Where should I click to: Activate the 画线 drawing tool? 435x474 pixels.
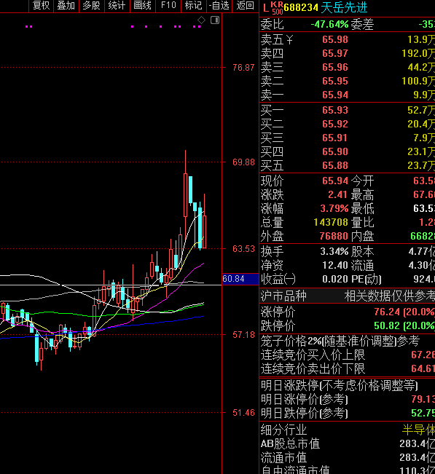pyautogui.click(x=143, y=5)
